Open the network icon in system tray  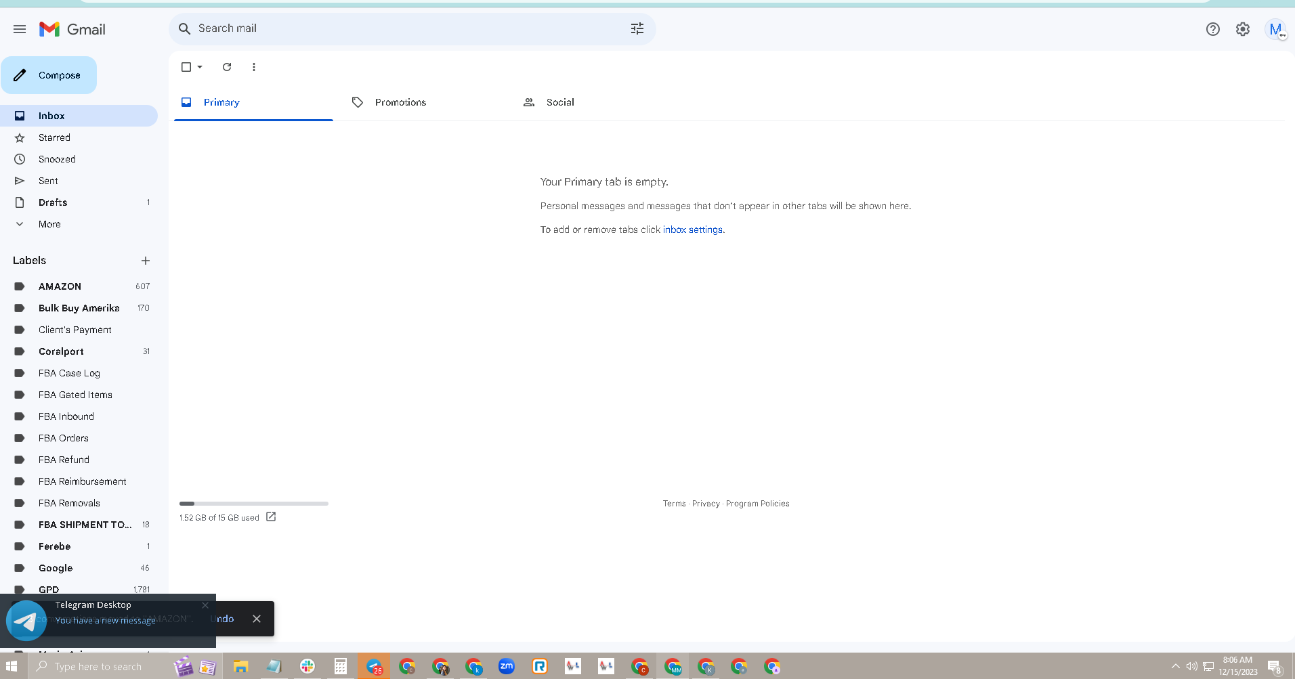click(1208, 666)
